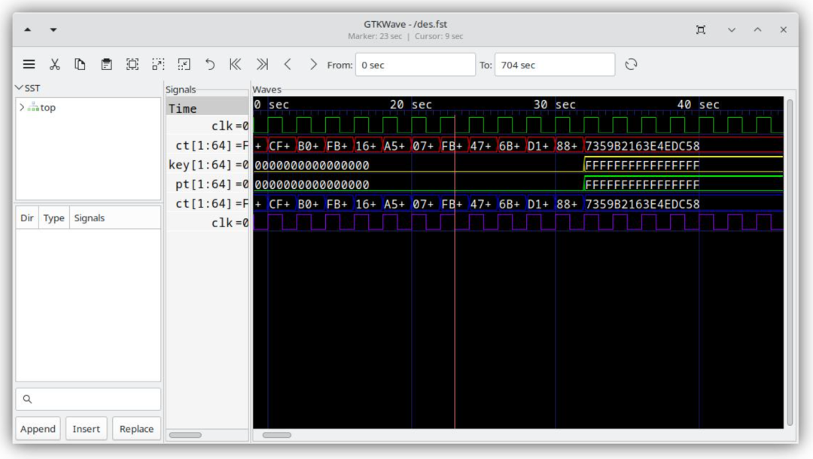Click the Signals pane horizontal scrollbar
The width and height of the screenshot is (813, 459).
[x=186, y=435]
